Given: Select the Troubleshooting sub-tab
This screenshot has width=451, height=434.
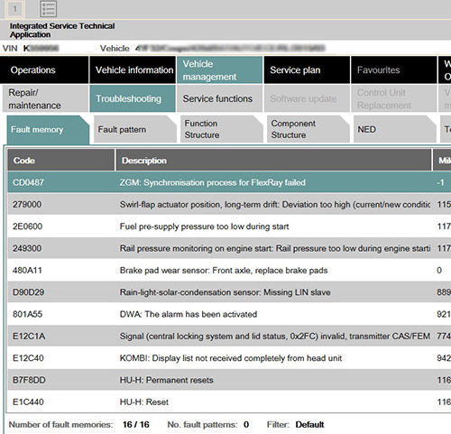Looking at the screenshot, I should 133,98.
